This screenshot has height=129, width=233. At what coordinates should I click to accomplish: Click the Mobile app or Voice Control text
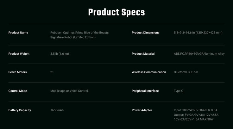tap(69, 91)
